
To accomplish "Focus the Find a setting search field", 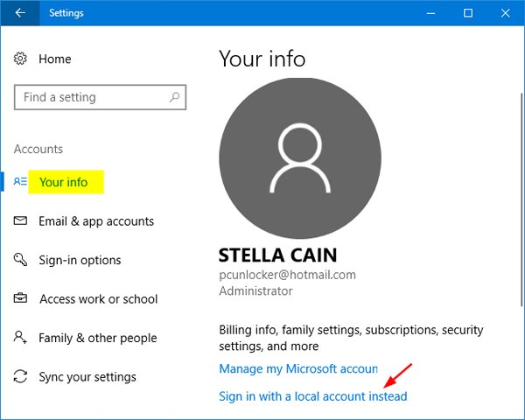I will click(92, 97).
